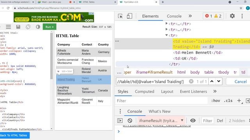Click table in the breadcrumb trail
The width and height of the screenshot is (250, 140).
point(209,72)
